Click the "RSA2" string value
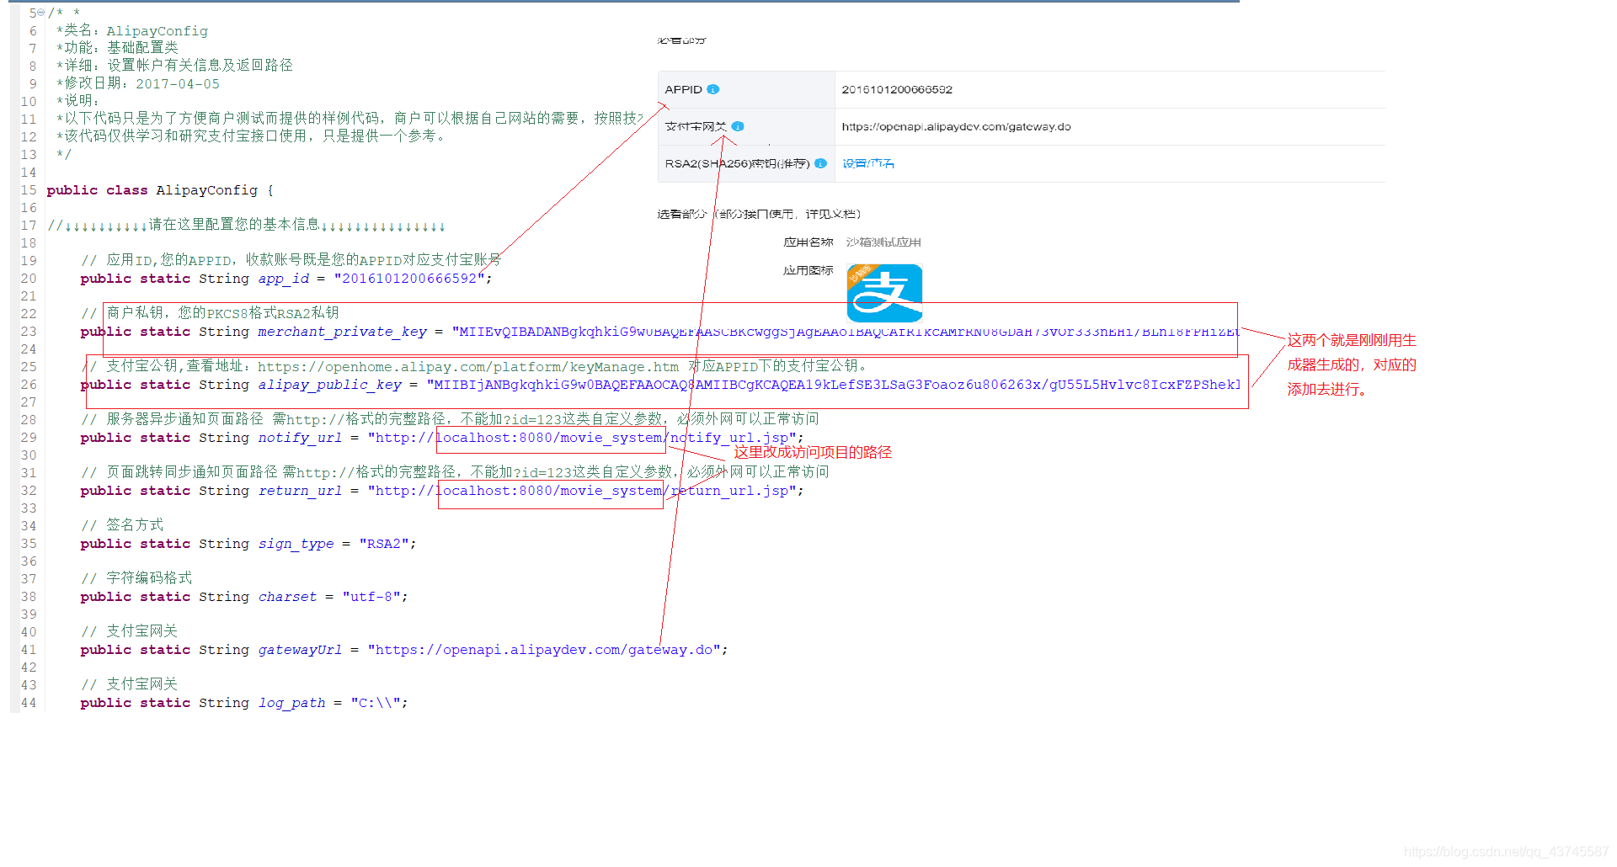Viewport: 1617px width, 867px height. pyautogui.click(x=384, y=544)
